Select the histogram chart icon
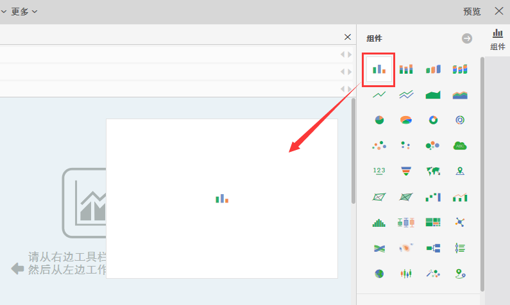Screen dimensions: 510x305 point(379,222)
